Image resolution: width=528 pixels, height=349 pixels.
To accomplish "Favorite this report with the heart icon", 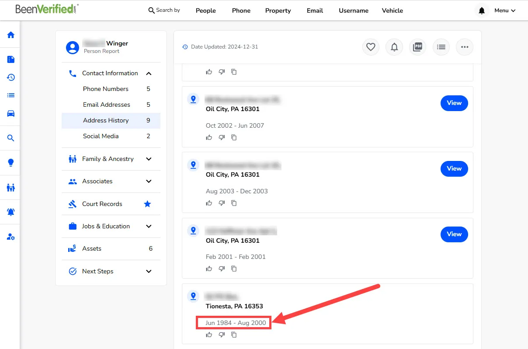I will [371, 47].
